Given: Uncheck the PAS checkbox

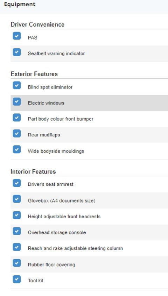Looking at the screenshot, I should (17, 36).
